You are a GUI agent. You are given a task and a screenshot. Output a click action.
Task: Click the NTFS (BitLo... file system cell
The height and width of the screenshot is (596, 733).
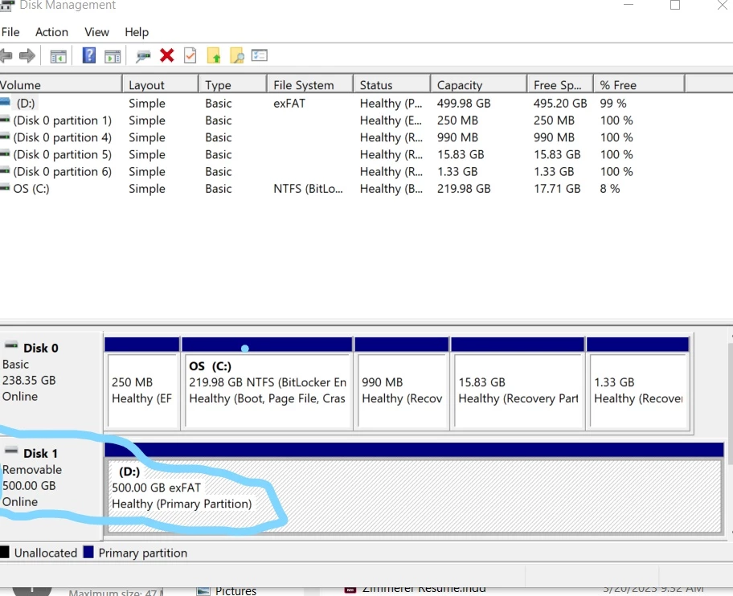click(308, 189)
